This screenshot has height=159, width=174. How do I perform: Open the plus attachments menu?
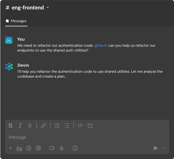11,148
